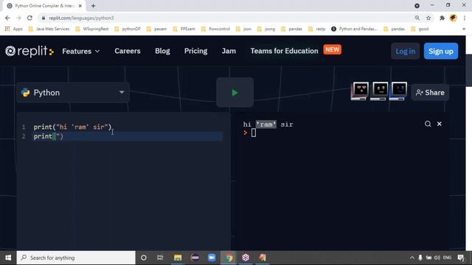Open the Careers page
Image resolution: width=472 pixels, height=265 pixels.
click(x=128, y=51)
